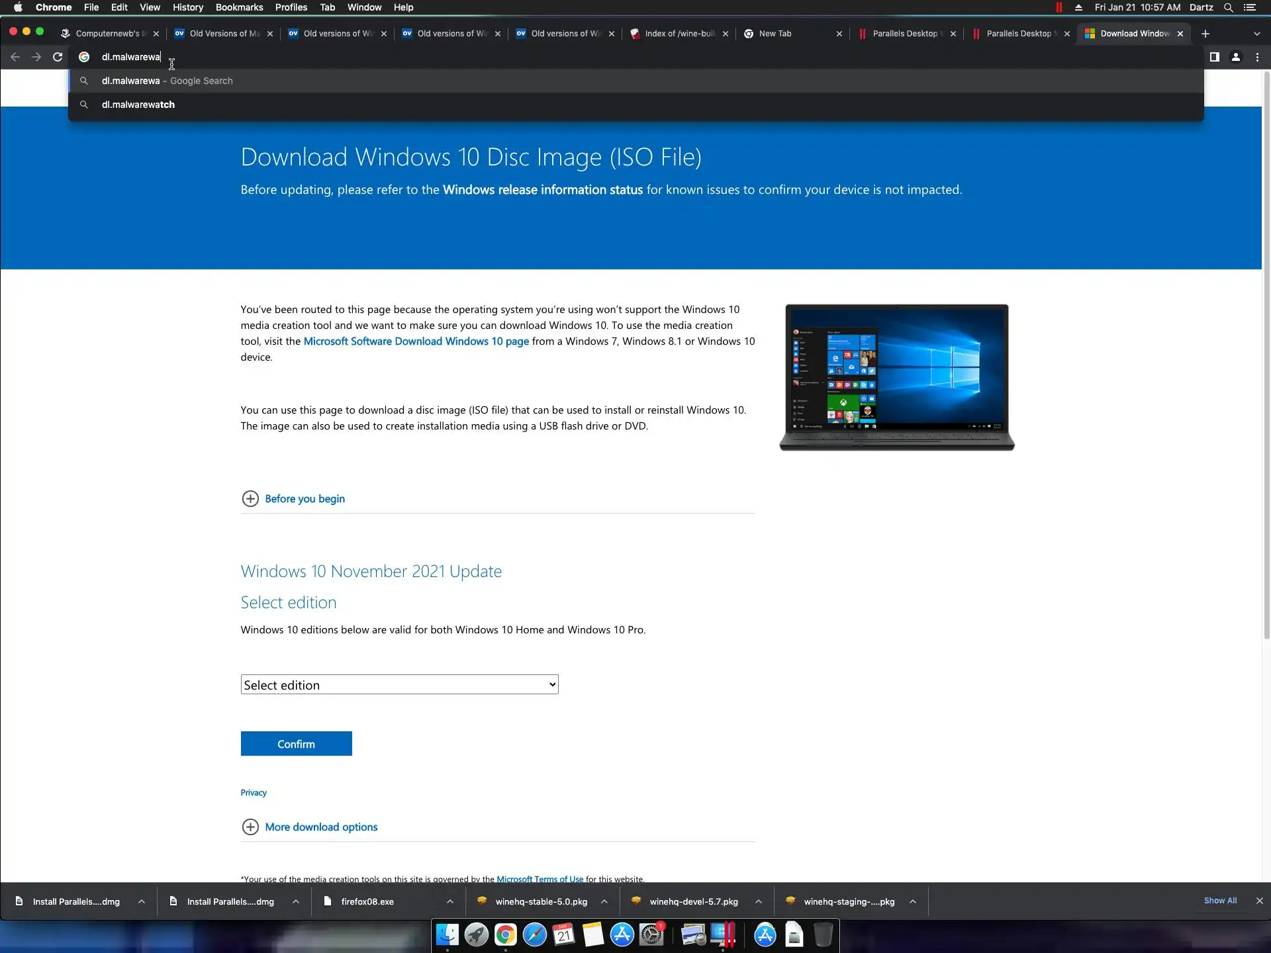The height and width of the screenshot is (953, 1271).
Task: Open the Bookmarks menu
Action: [x=239, y=7]
